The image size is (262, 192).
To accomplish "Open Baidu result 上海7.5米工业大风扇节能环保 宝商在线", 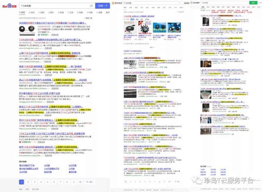I will coord(50,53).
